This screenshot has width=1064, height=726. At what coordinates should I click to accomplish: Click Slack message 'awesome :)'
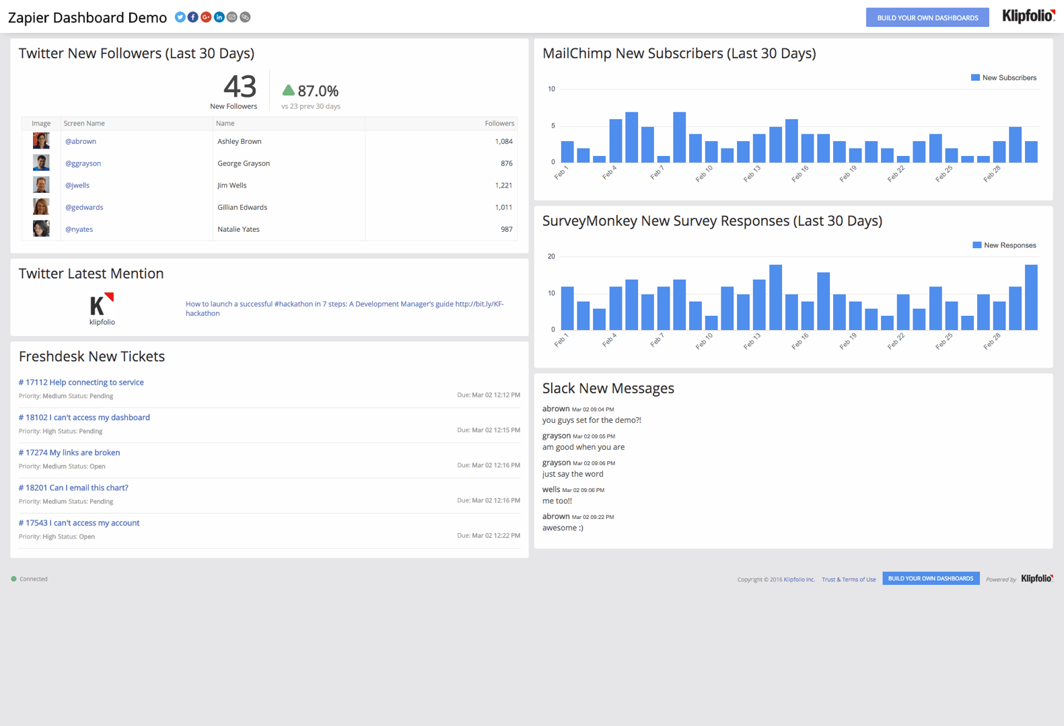563,528
